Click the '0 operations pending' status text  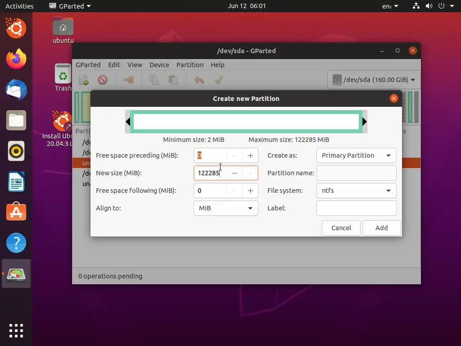pyautogui.click(x=110, y=276)
